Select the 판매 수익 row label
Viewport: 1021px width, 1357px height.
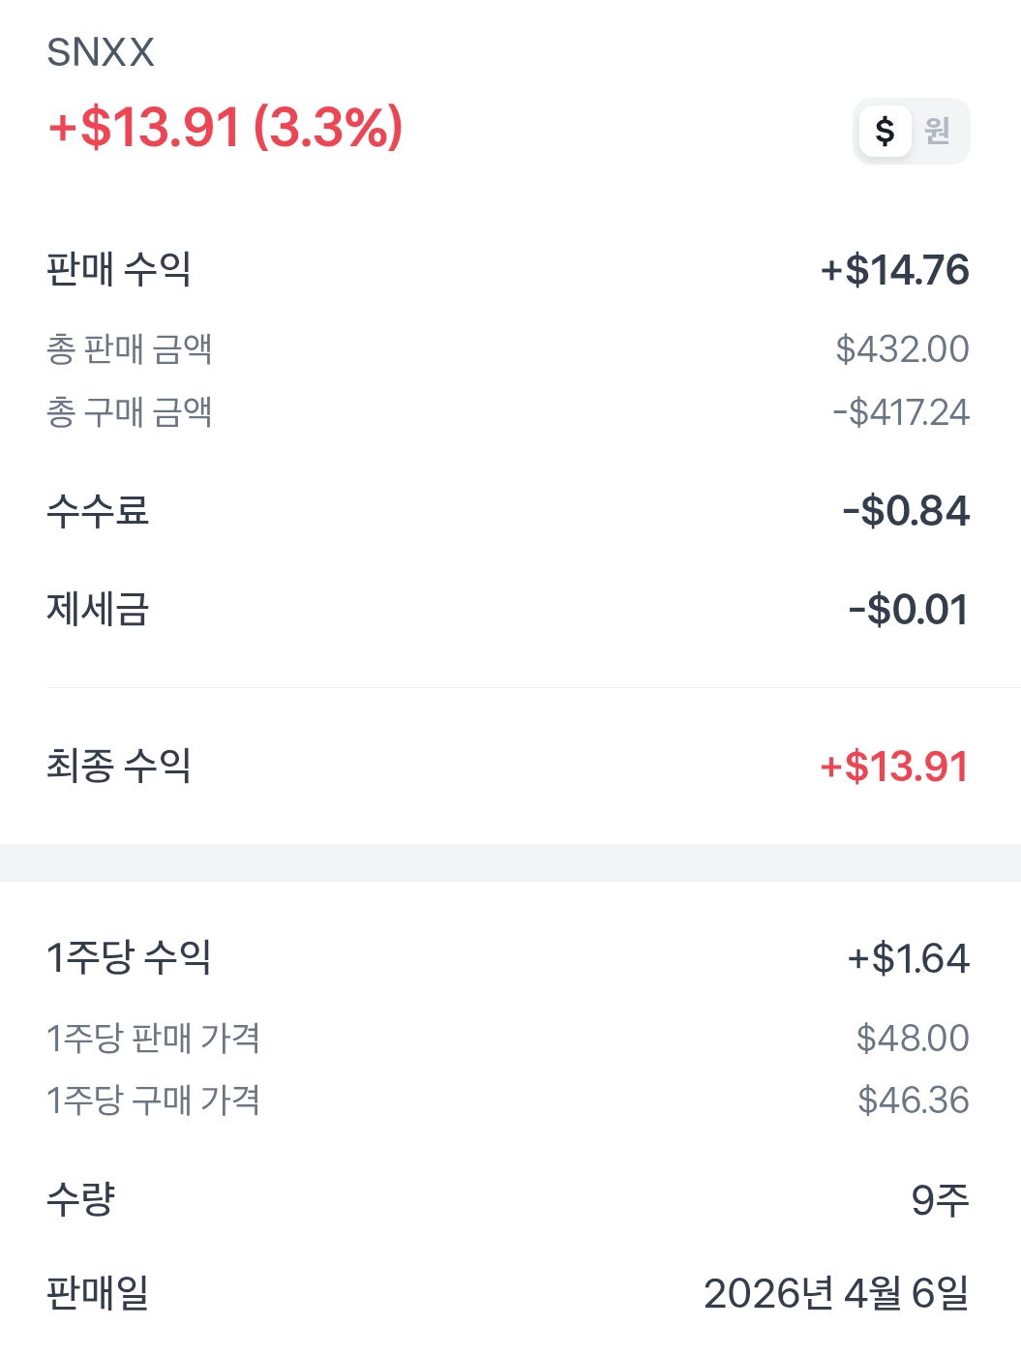point(119,269)
